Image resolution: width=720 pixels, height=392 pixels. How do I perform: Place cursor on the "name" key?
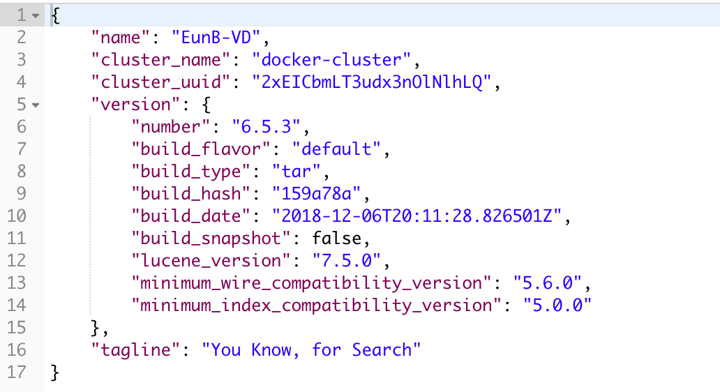120,37
